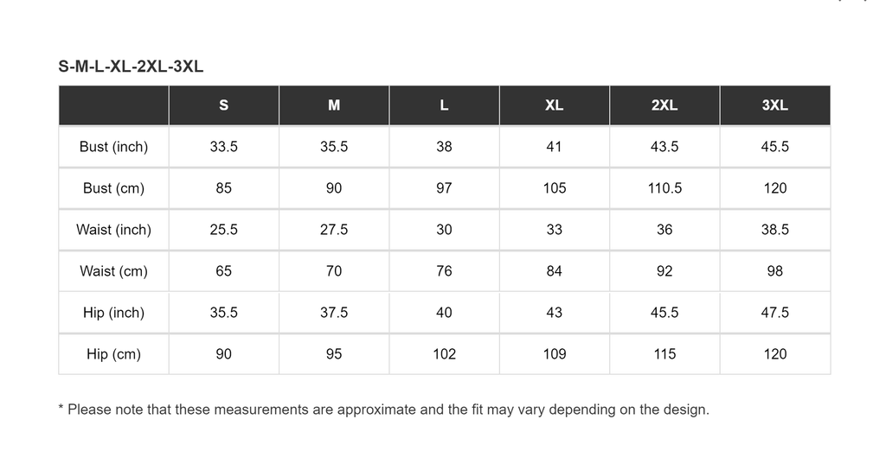Select the 102 hip cm cell

tap(444, 354)
